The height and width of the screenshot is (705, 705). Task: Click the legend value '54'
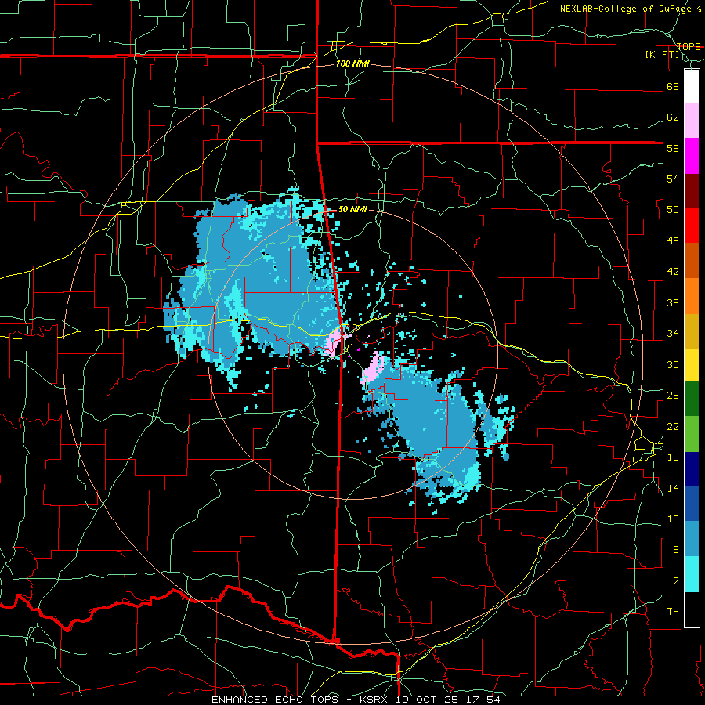[x=673, y=179]
